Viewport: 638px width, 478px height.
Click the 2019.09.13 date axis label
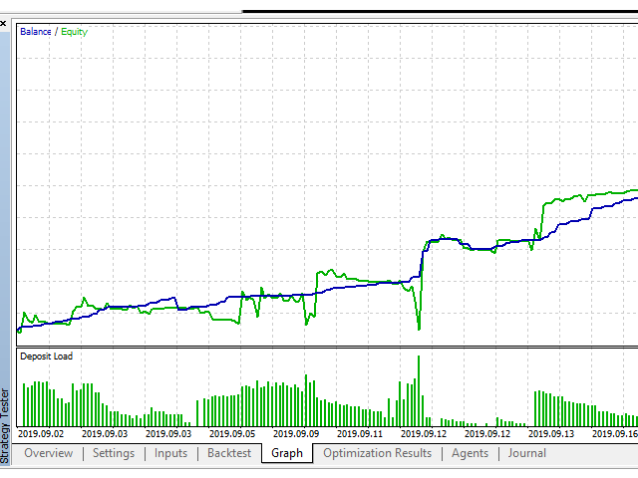[x=551, y=433]
